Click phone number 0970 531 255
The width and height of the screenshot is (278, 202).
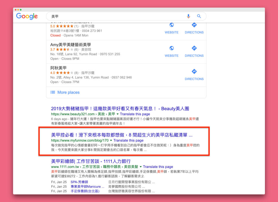coord(110,54)
